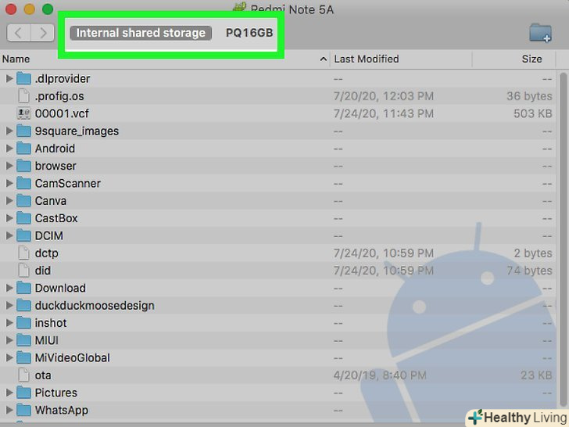Expand the inshot folder triangle
Viewport: 569px width, 427px height.
pos(9,323)
